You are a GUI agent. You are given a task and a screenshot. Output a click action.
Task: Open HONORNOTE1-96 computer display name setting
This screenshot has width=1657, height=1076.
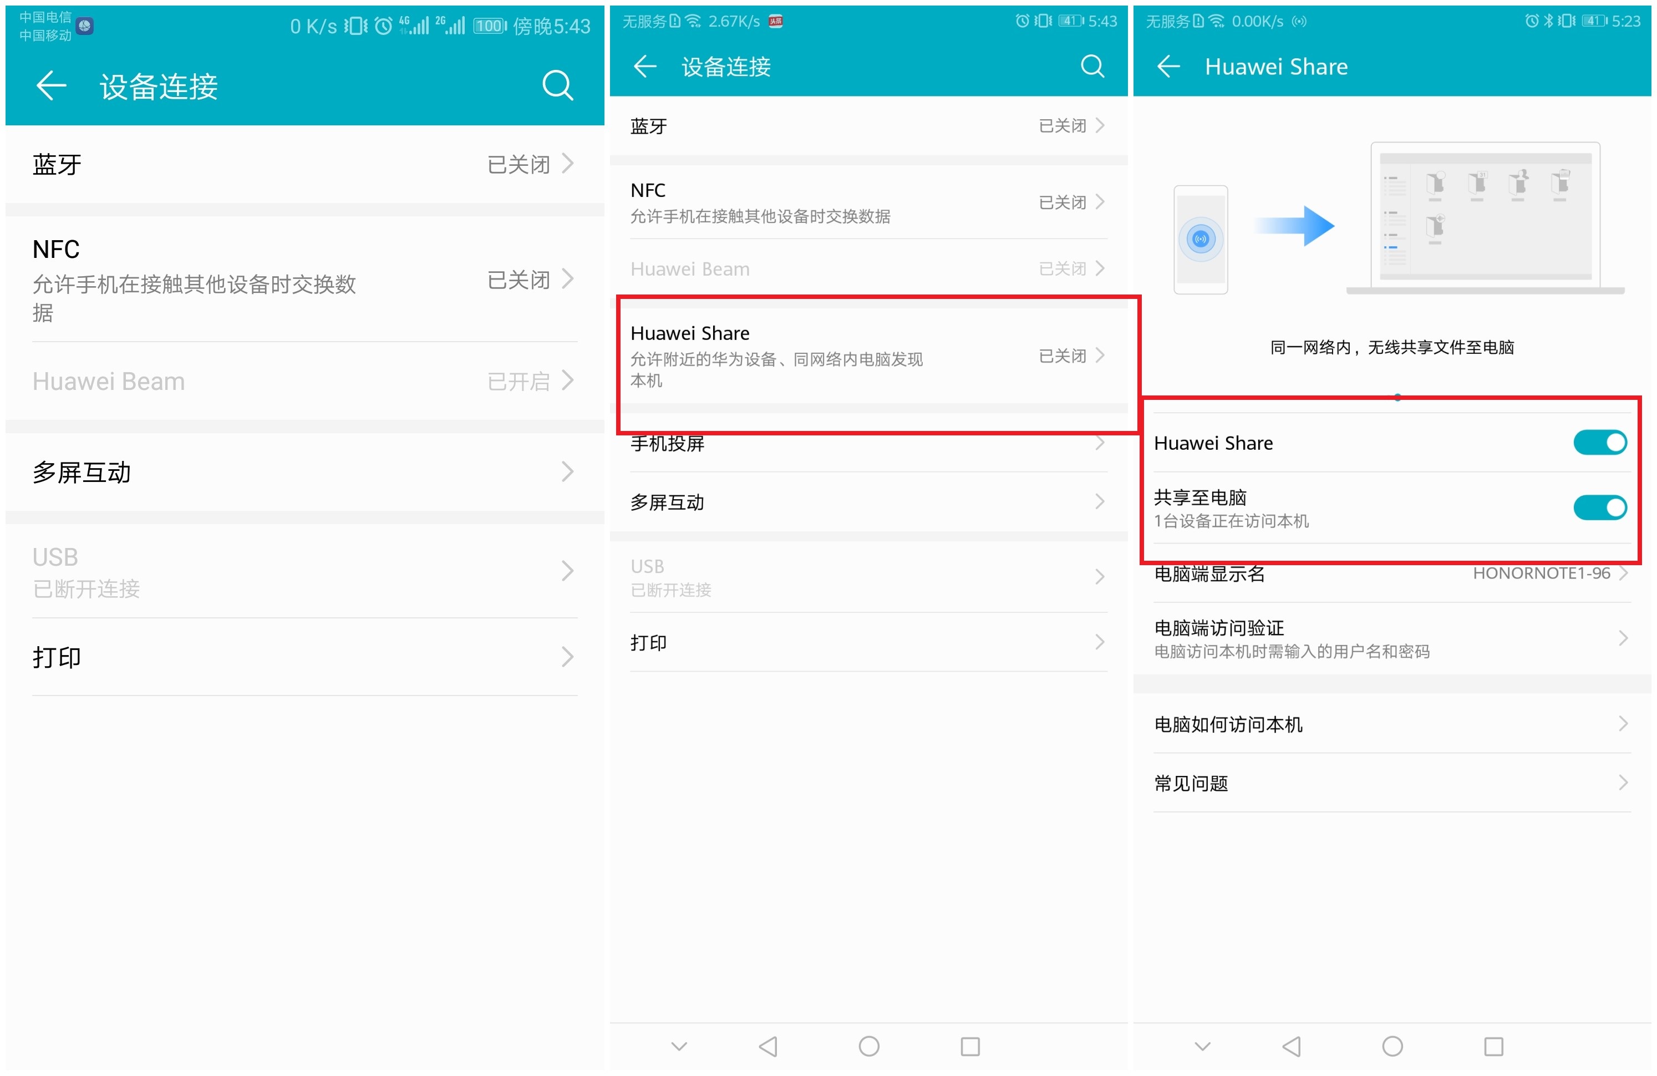tap(1392, 573)
